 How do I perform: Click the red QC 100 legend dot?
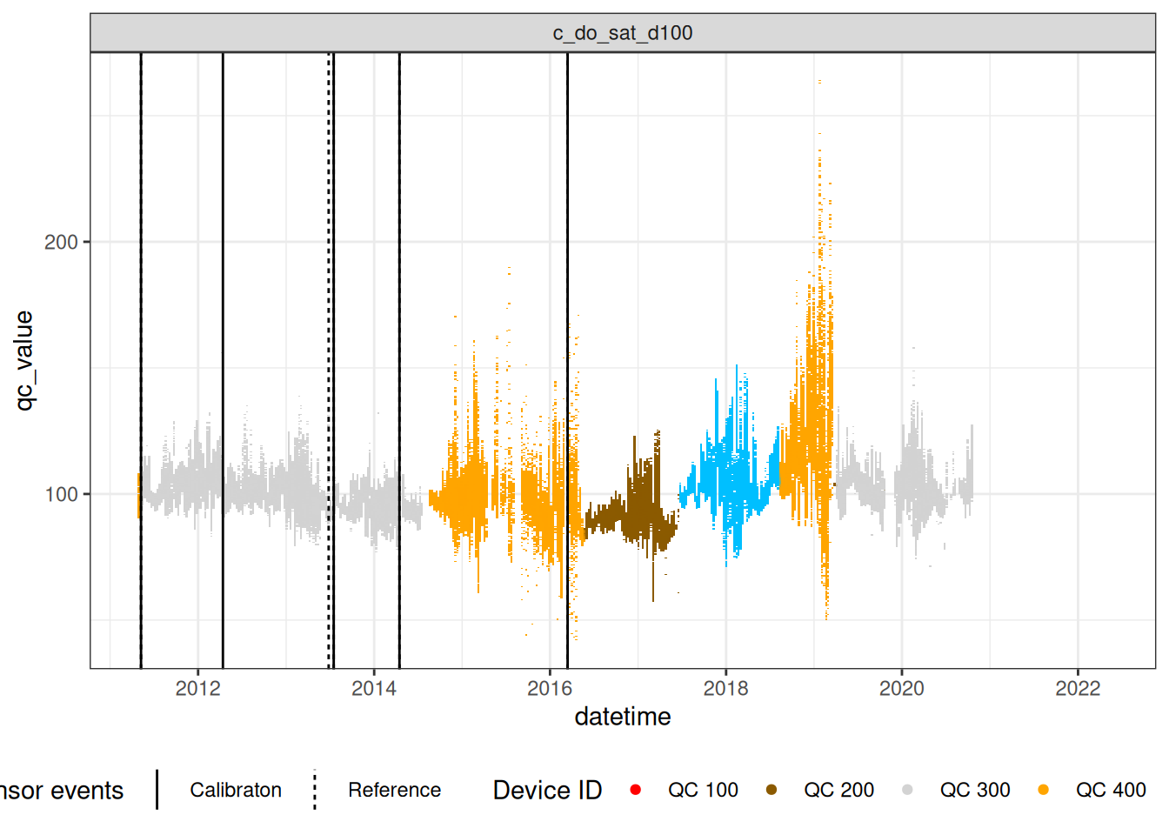[x=636, y=790]
